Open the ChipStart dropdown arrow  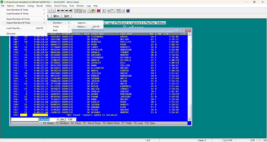pos(57,120)
